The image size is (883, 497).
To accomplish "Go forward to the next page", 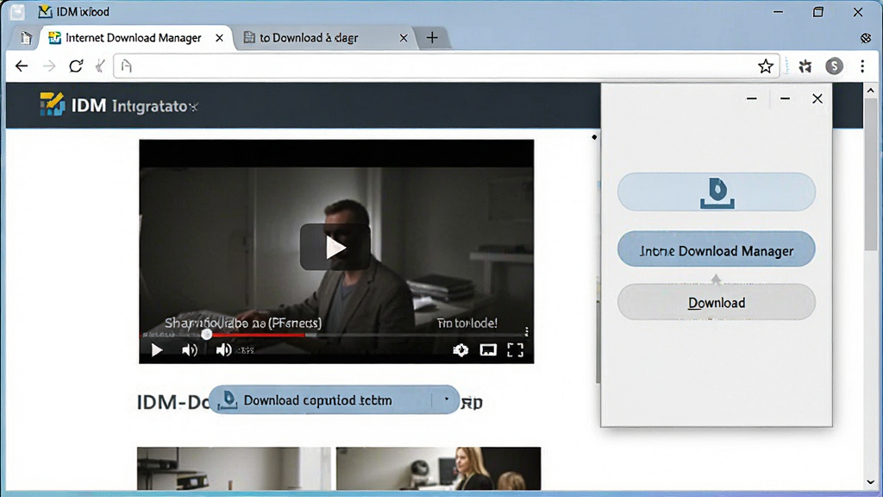I will pos(49,66).
